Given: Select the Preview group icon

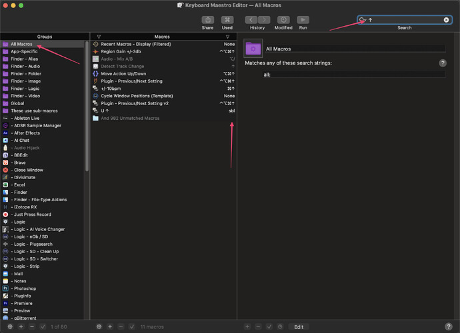Looking at the screenshot, I should [x=5, y=310].
